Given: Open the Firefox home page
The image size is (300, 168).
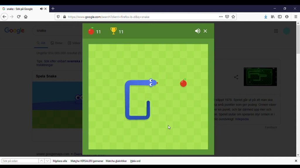Looking at the screenshot, I should [x=26, y=17].
